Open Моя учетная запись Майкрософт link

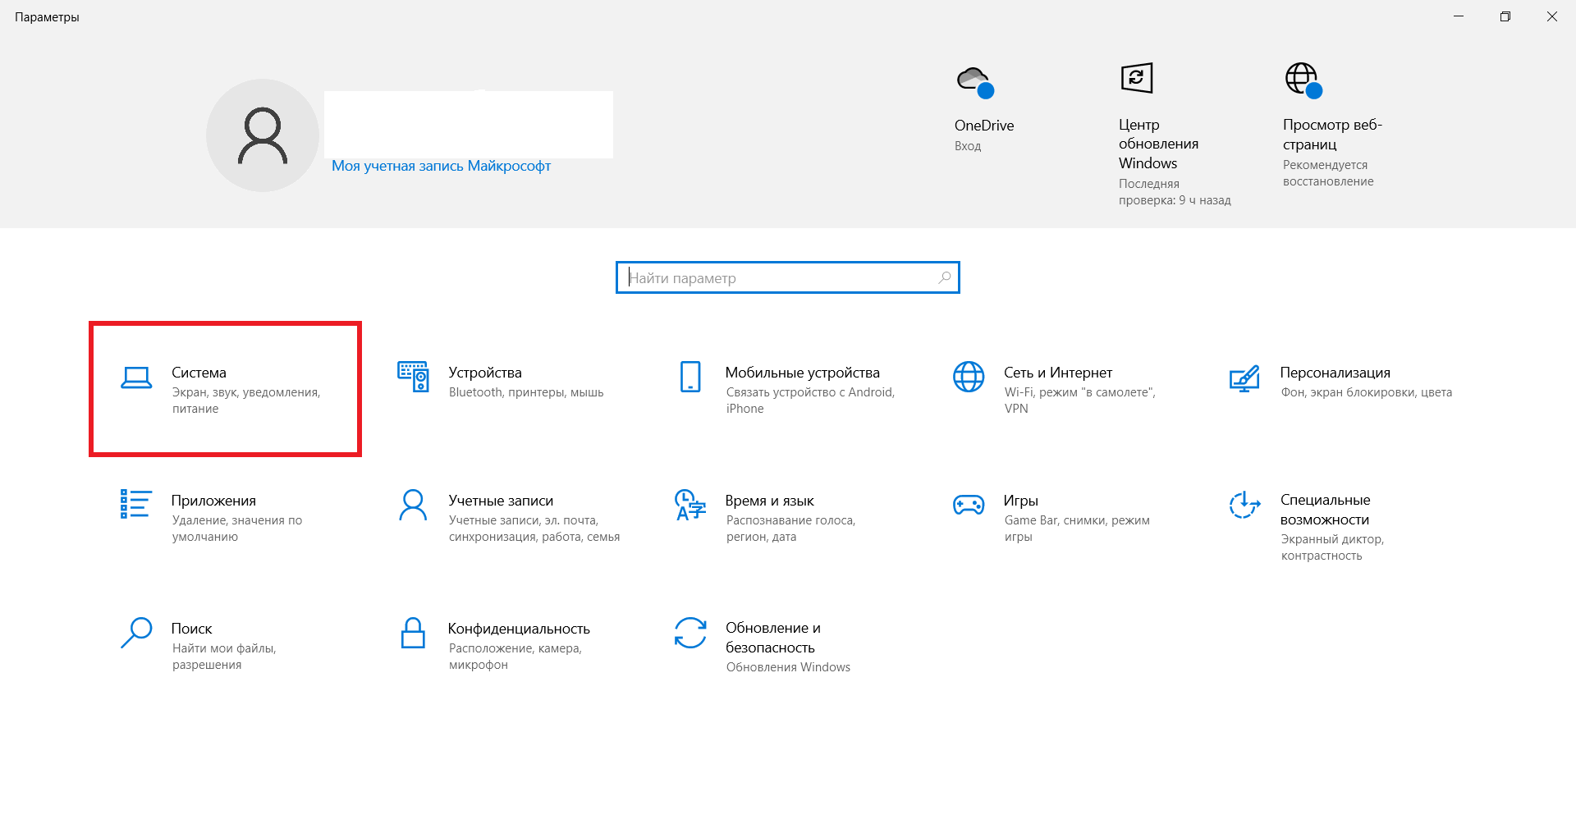(x=441, y=166)
